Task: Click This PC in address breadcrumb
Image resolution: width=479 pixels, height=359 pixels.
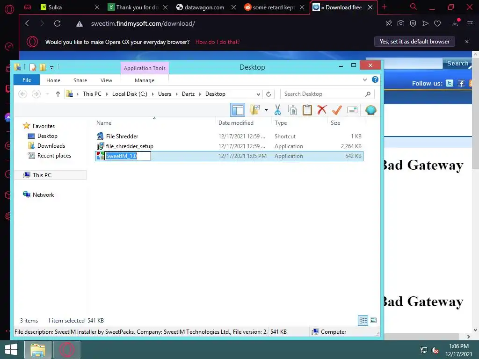Action: tap(92, 94)
